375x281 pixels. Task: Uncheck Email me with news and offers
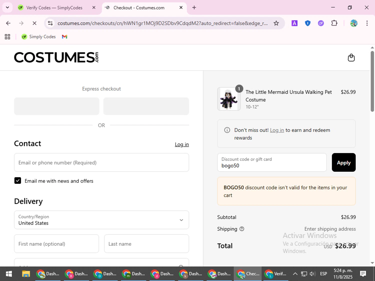click(x=17, y=181)
